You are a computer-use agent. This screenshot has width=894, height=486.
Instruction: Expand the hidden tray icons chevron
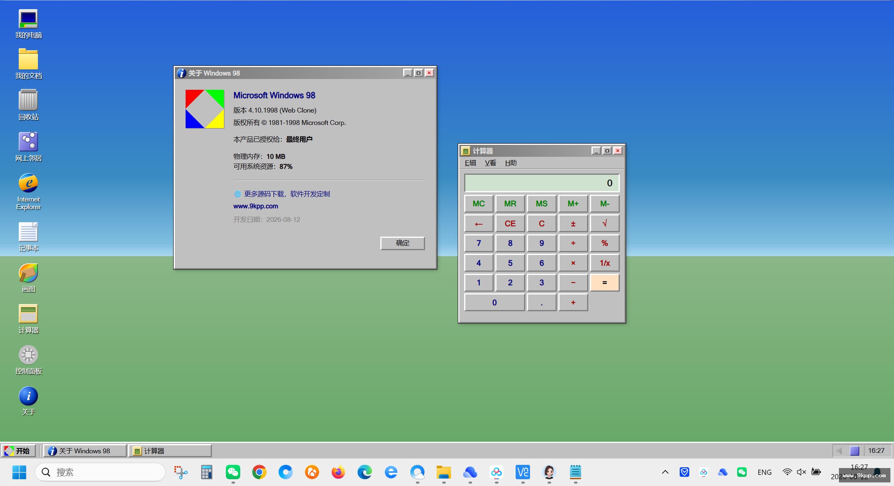665,472
